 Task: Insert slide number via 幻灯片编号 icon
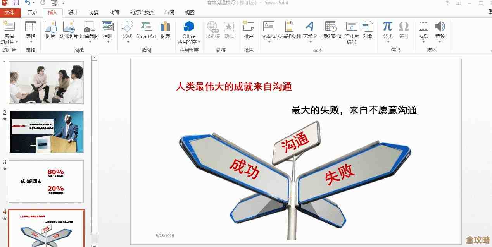click(351, 31)
